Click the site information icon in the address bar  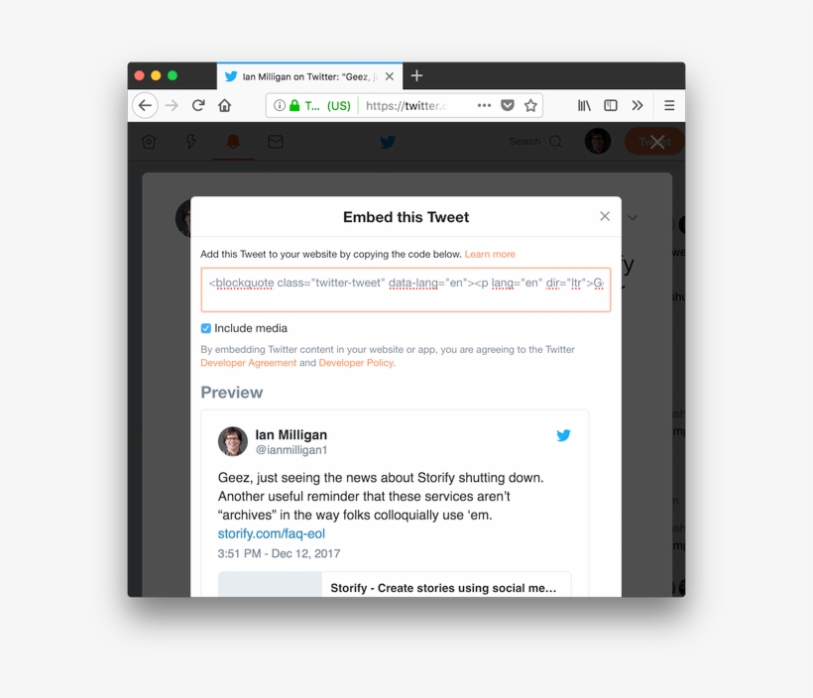coord(279,106)
